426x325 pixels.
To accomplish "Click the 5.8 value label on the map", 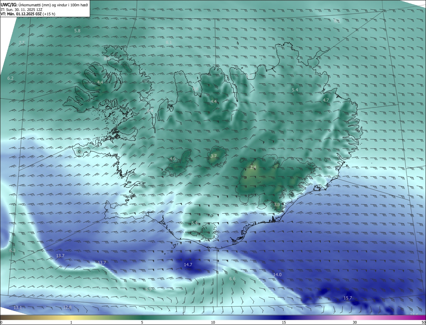I will (77, 31).
